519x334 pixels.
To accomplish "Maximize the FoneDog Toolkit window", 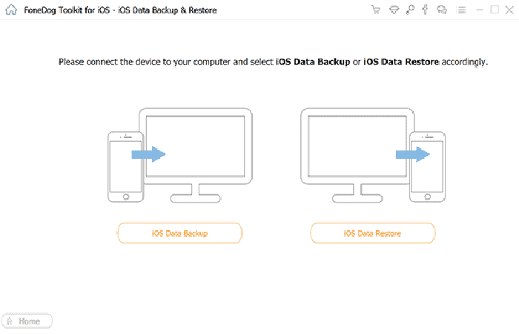I will tap(495, 10).
